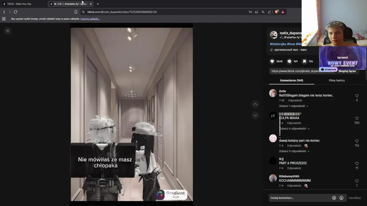This screenshot has height=206, width=367.
Task: Reply to littlebunny5085's comment
Action: click(x=294, y=186)
